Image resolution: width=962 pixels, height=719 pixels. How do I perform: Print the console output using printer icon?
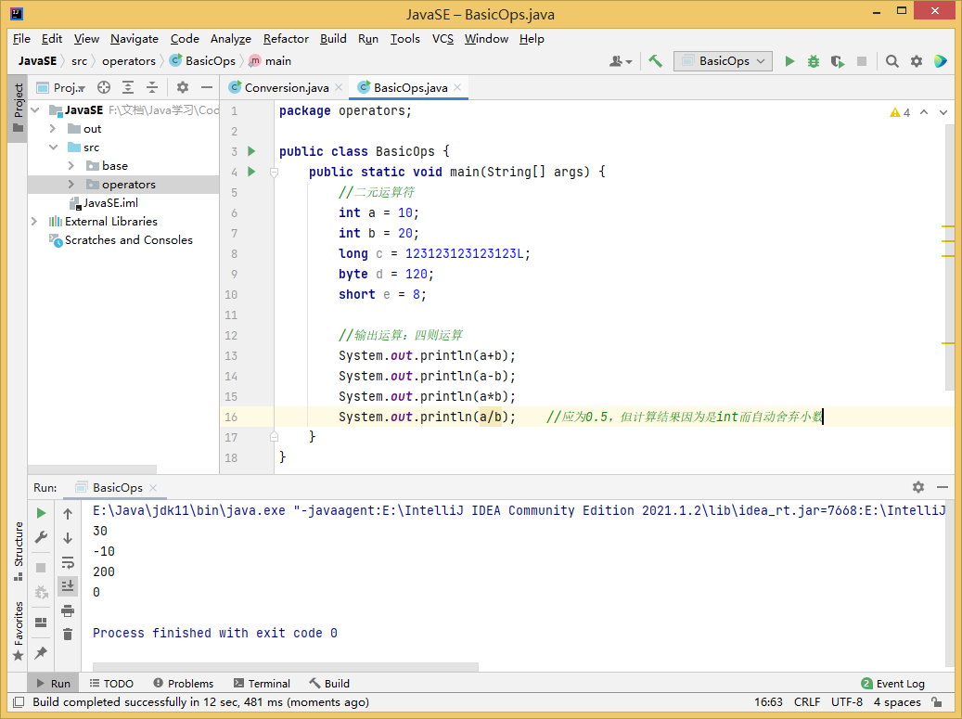point(68,610)
